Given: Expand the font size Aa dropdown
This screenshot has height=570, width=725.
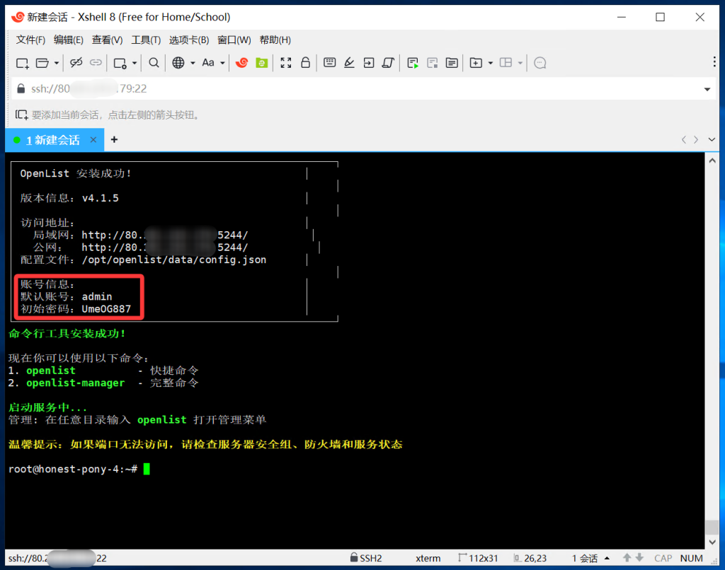Looking at the screenshot, I should coord(222,63).
